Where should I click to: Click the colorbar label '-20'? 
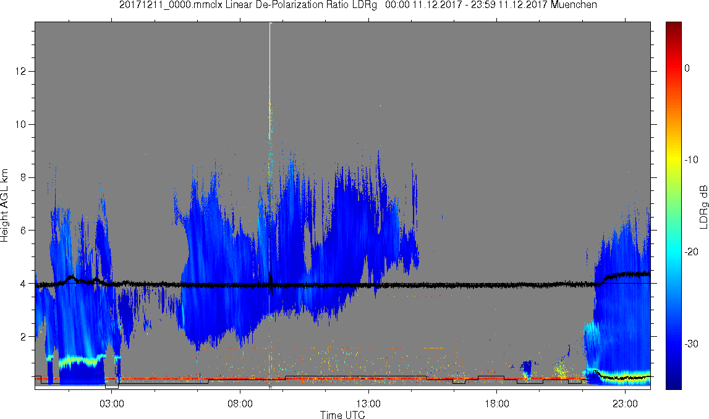click(691, 252)
